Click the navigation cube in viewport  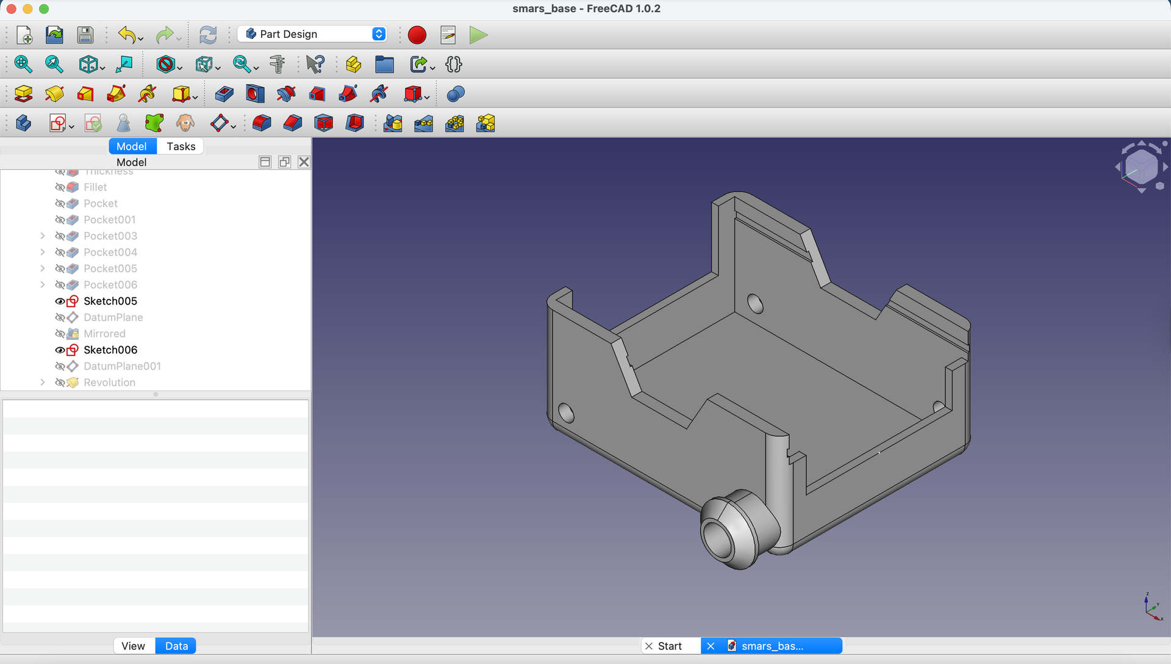point(1141,167)
